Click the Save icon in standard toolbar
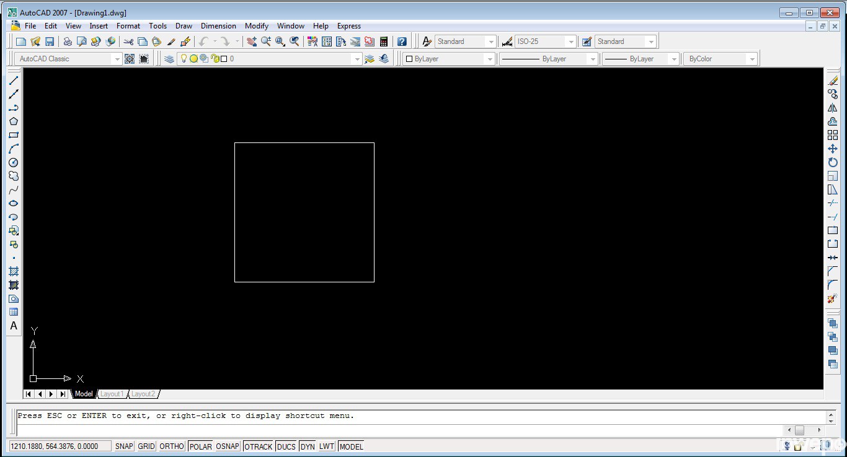The width and height of the screenshot is (847, 457). coord(50,41)
